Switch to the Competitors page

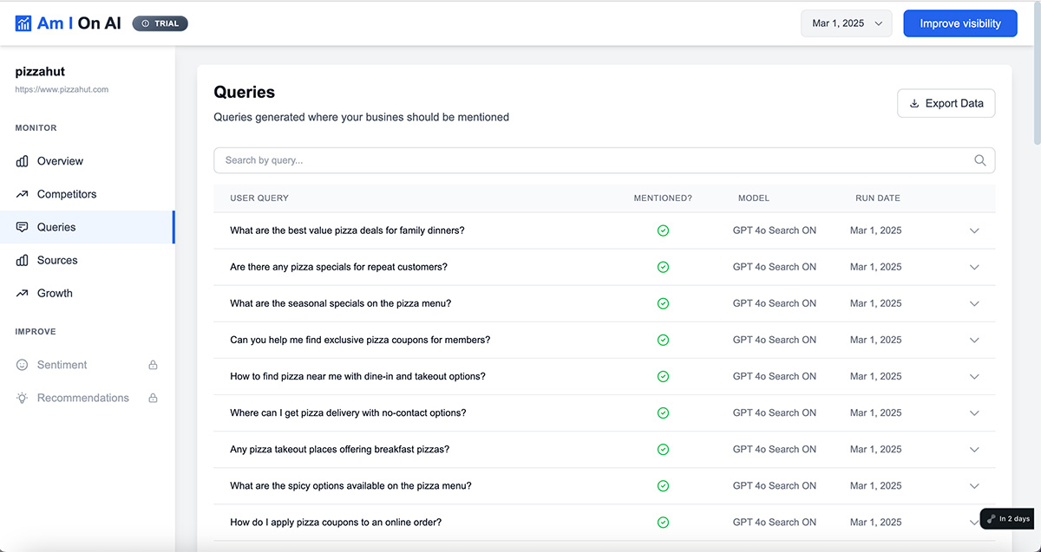click(67, 194)
